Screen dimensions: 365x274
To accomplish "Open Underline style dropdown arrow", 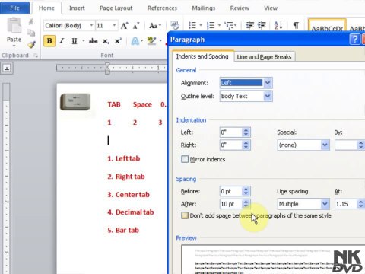I will click(84, 41).
